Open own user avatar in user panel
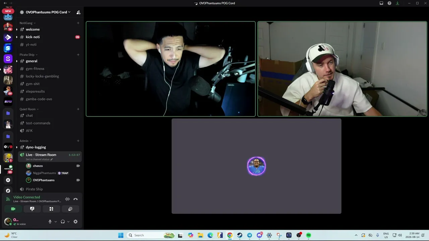This screenshot has height=241, width=429. click(x=8, y=221)
